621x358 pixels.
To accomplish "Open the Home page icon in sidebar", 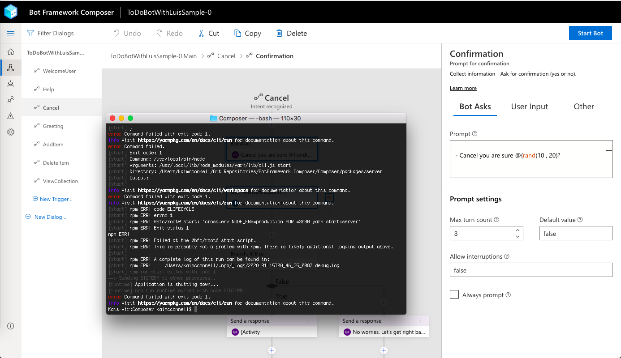I will [10, 51].
